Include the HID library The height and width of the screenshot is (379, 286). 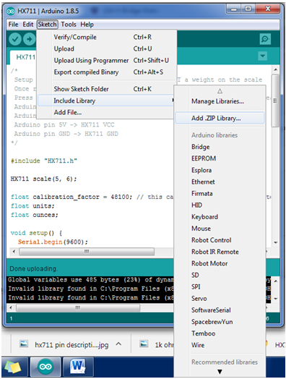tap(220, 205)
